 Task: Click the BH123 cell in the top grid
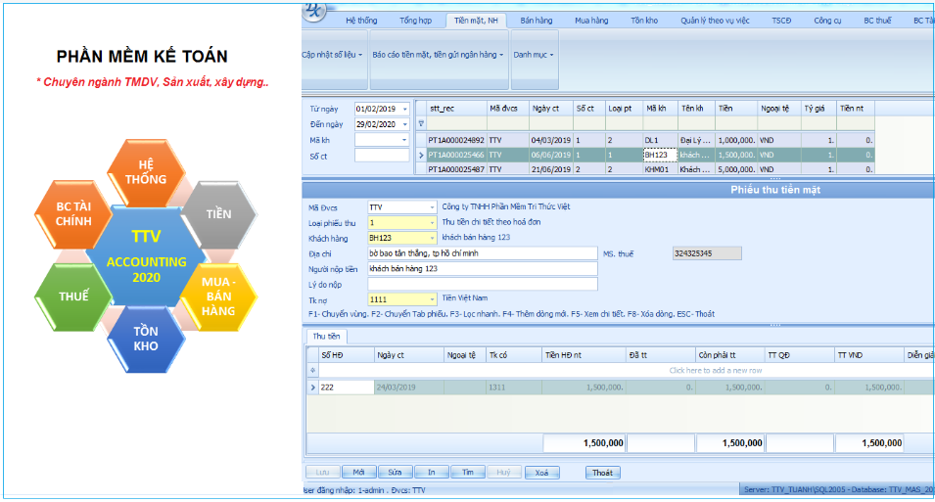[660, 155]
